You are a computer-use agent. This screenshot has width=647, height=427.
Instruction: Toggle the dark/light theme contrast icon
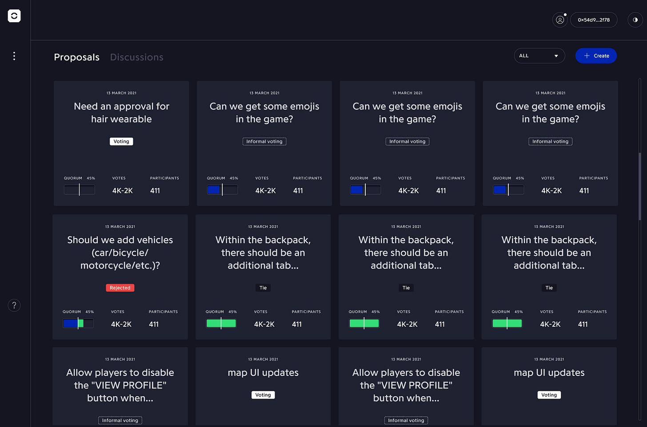point(635,20)
